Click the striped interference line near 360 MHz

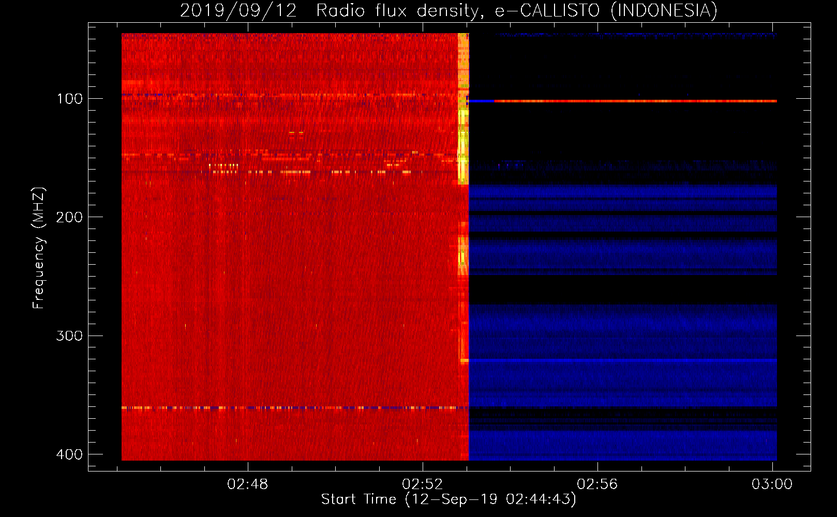pyautogui.click(x=295, y=408)
